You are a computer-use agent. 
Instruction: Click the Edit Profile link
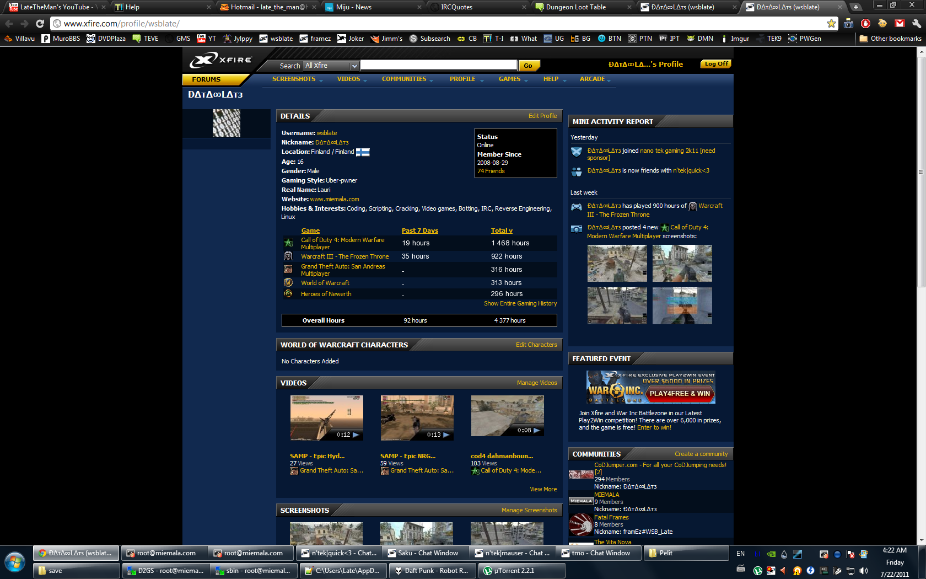tap(542, 116)
